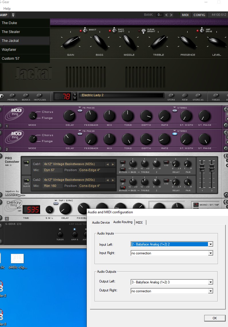
Task: Click the convolver channel 1 fader
Action: 202,167
